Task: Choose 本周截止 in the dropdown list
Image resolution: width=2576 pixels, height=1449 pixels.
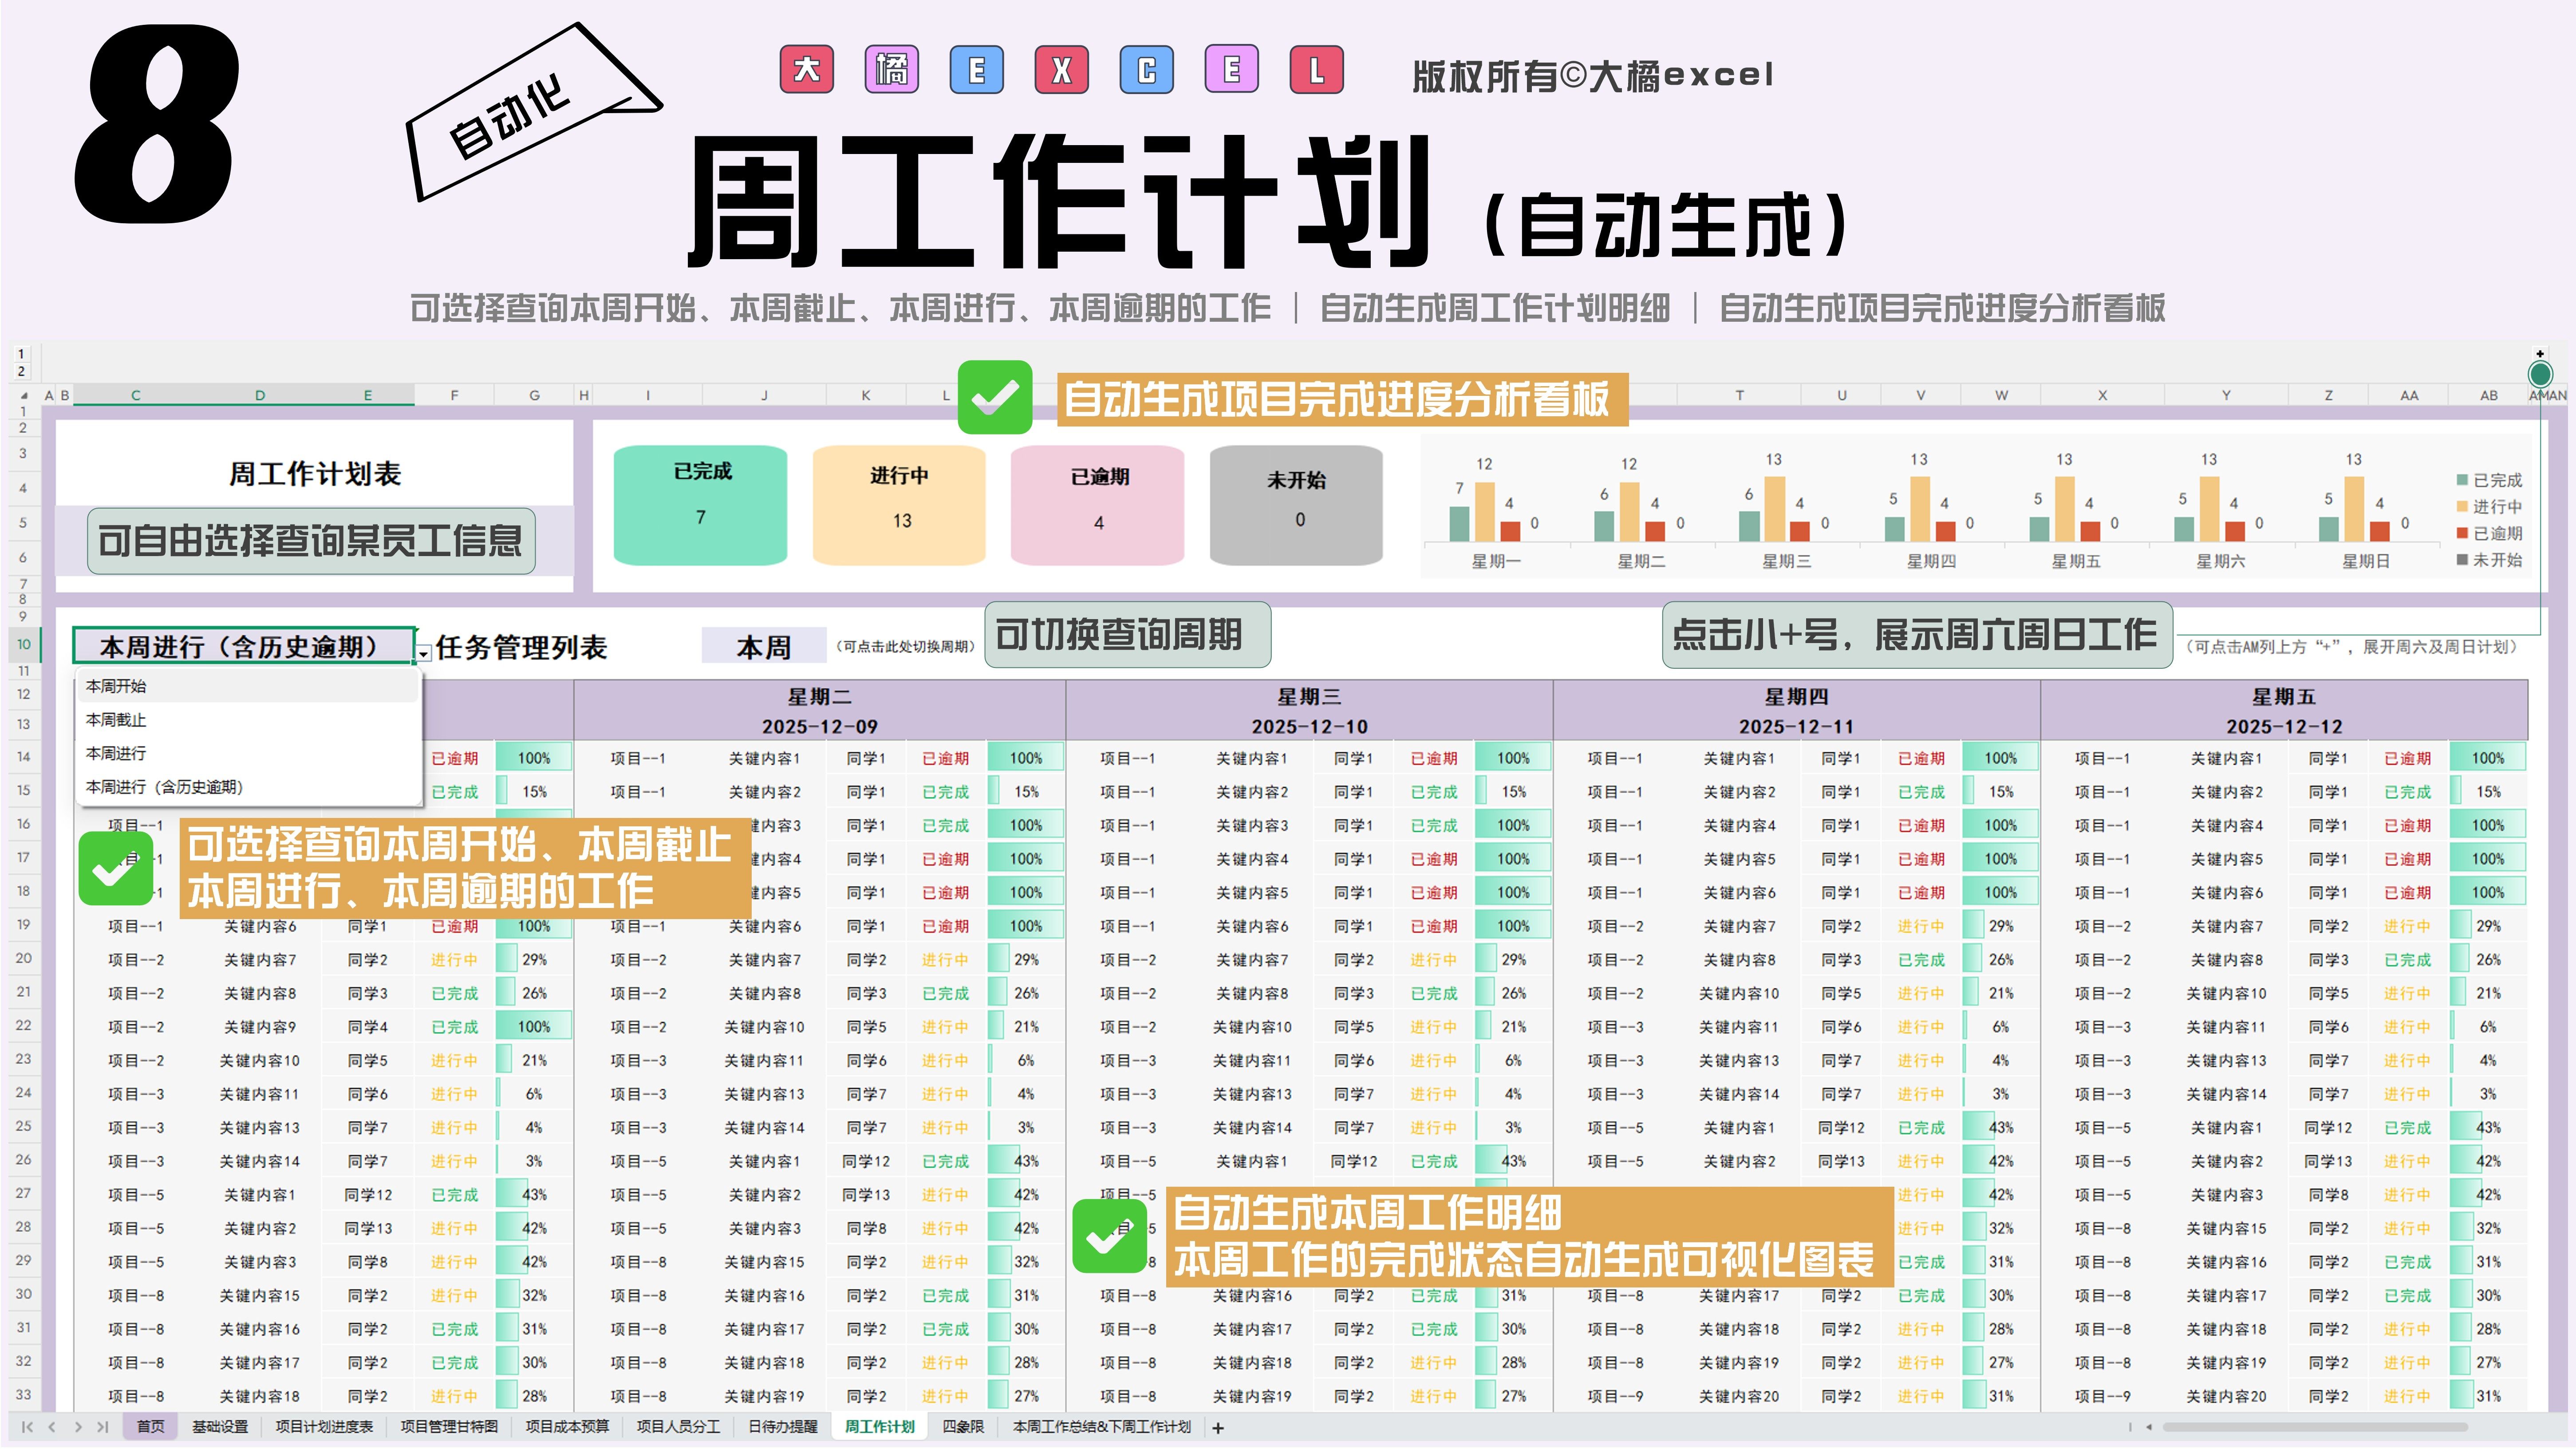Action: [116, 720]
